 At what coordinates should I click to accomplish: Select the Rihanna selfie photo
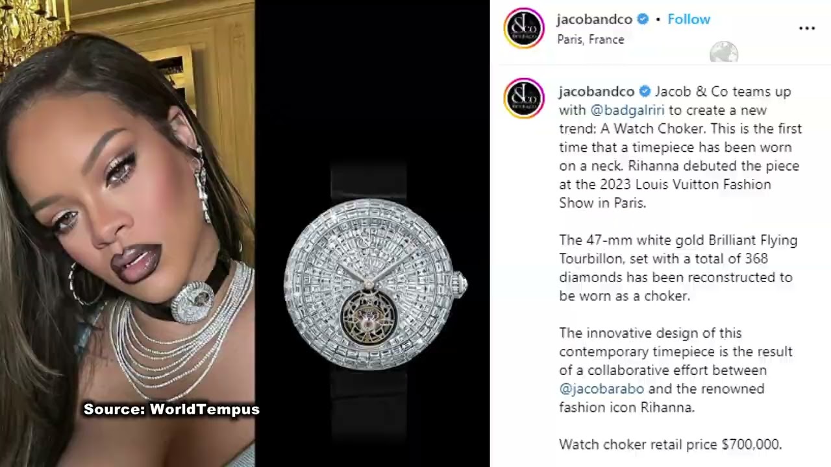pos(127,233)
